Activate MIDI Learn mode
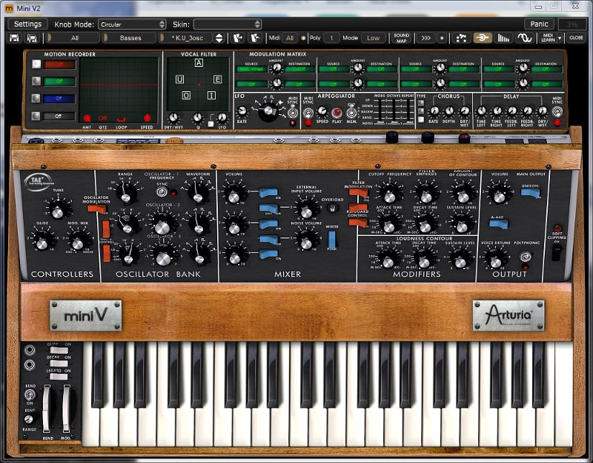This screenshot has height=463, width=593. 548,38
